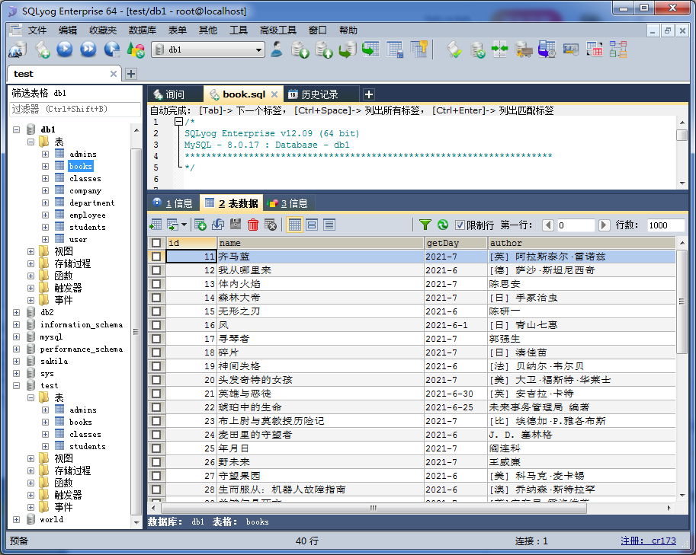Switch to the 1 信息 result tab
This screenshot has height=555, width=696.
(173, 203)
